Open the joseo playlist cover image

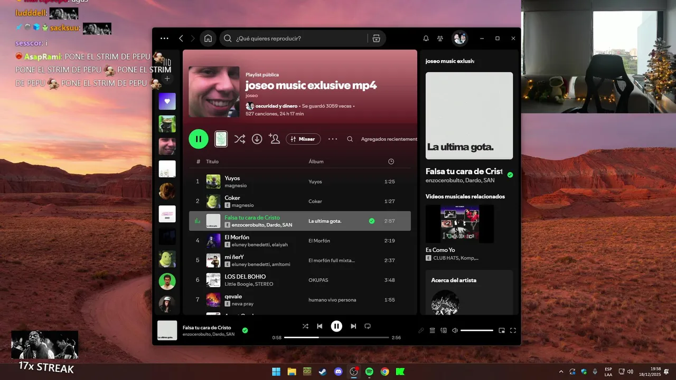(x=214, y=92)
